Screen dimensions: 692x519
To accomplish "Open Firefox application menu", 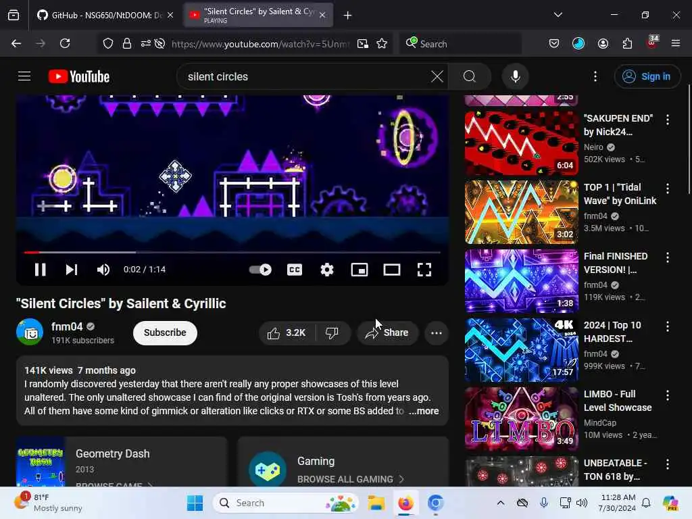I will (676, 43).
